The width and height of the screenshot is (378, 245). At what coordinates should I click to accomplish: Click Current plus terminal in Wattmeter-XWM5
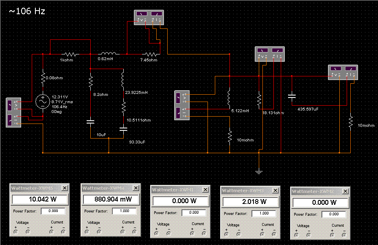(51, 232)
